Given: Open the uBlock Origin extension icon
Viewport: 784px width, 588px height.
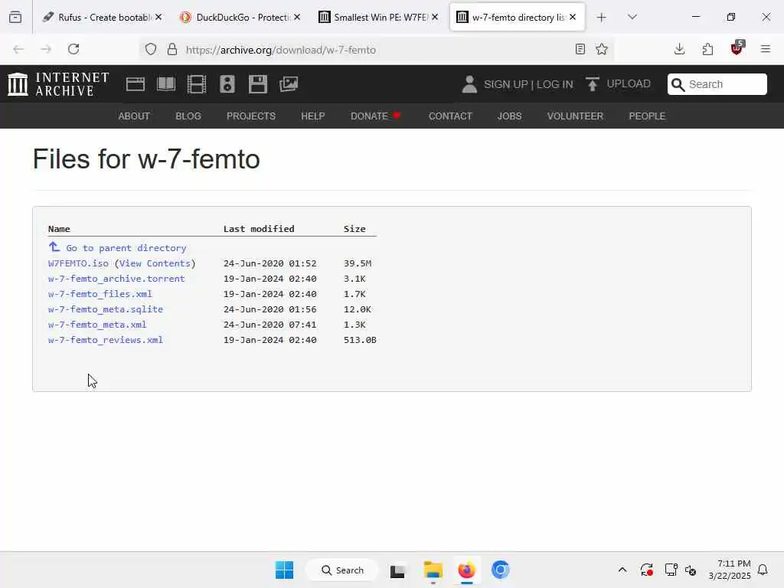Looking at the screenshot, I should pos(737,48).
